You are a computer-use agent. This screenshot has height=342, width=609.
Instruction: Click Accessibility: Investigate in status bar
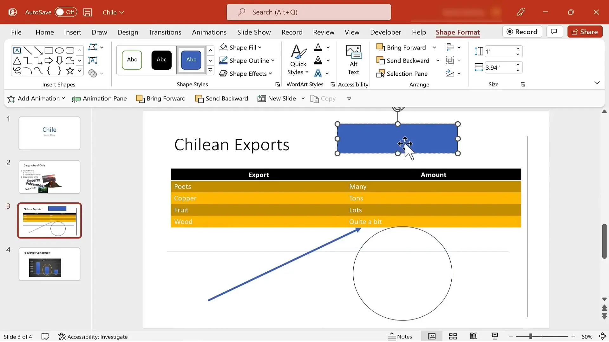click(93, 337)
